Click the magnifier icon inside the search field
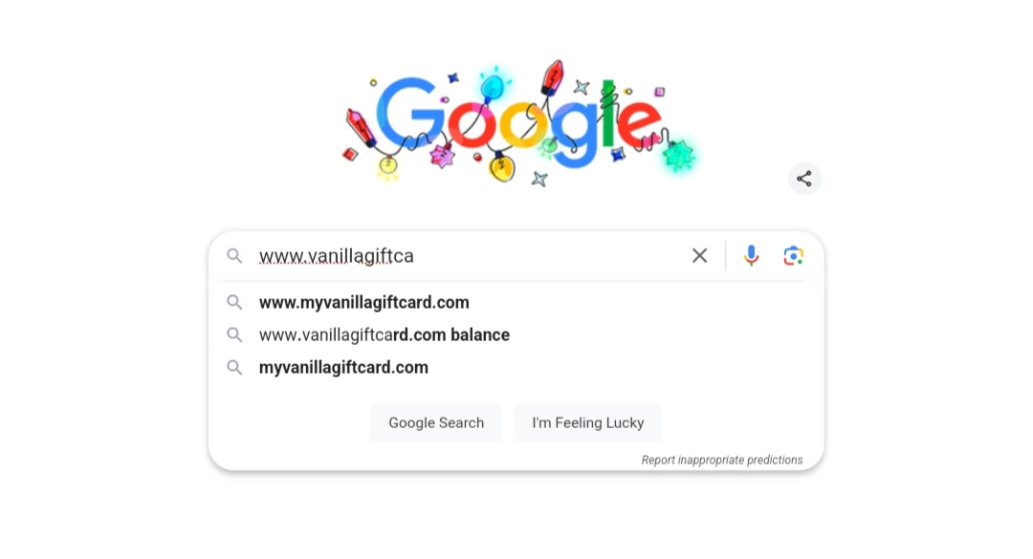Viewport: 1033px width, 559px height. tap(234, 255)
